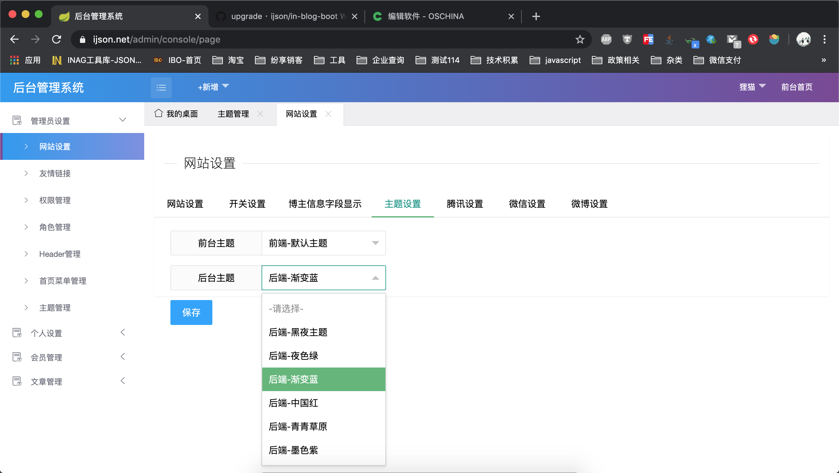Close the 主题管理 page tab

[261, 114]
